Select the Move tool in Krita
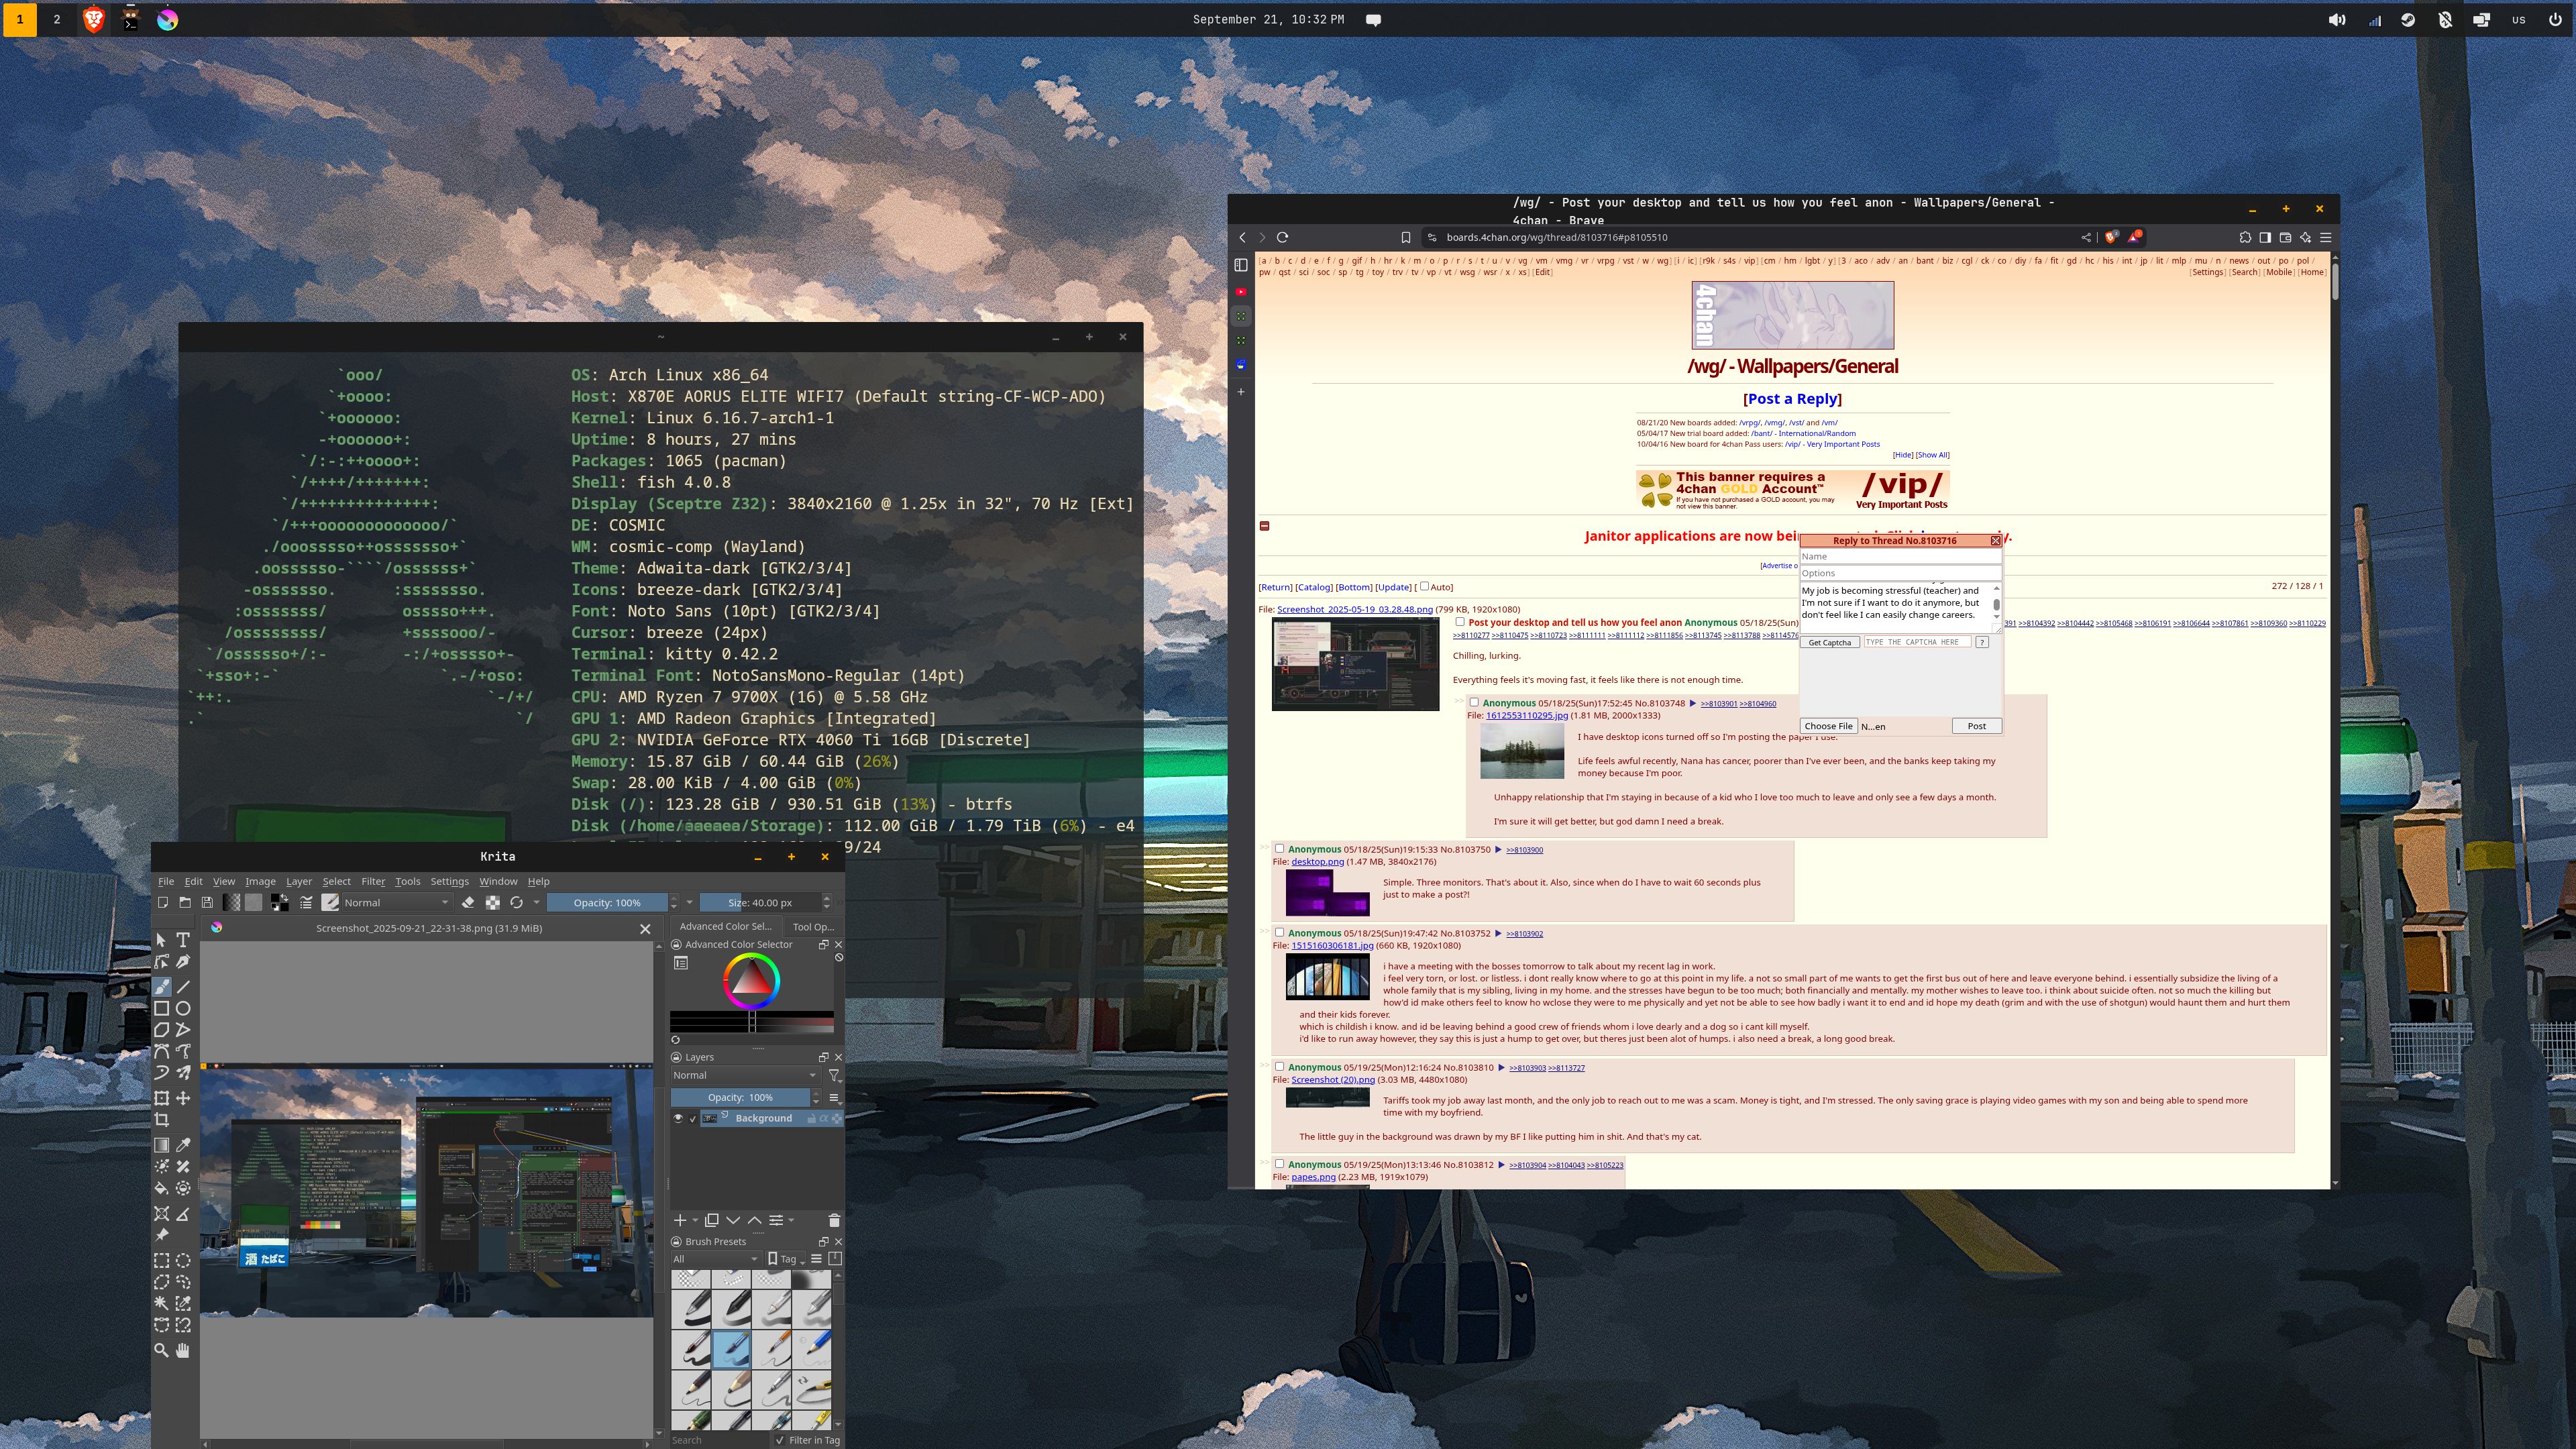2576x1449 pixels. pos(183,1098)
